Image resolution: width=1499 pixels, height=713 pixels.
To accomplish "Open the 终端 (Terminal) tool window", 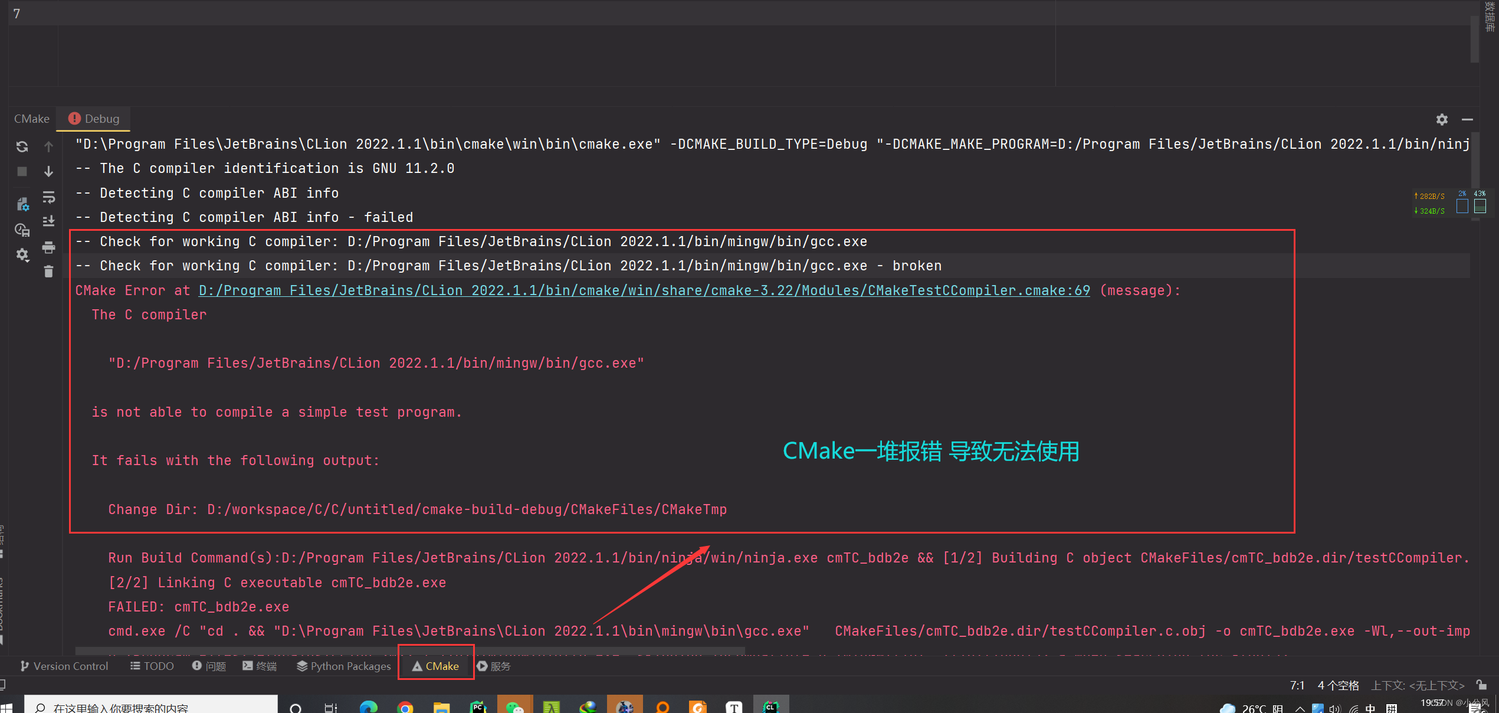I will (x=260, y=666).
